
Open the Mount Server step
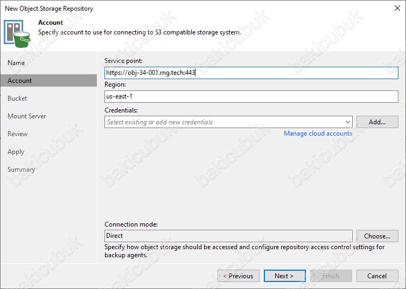27,116
